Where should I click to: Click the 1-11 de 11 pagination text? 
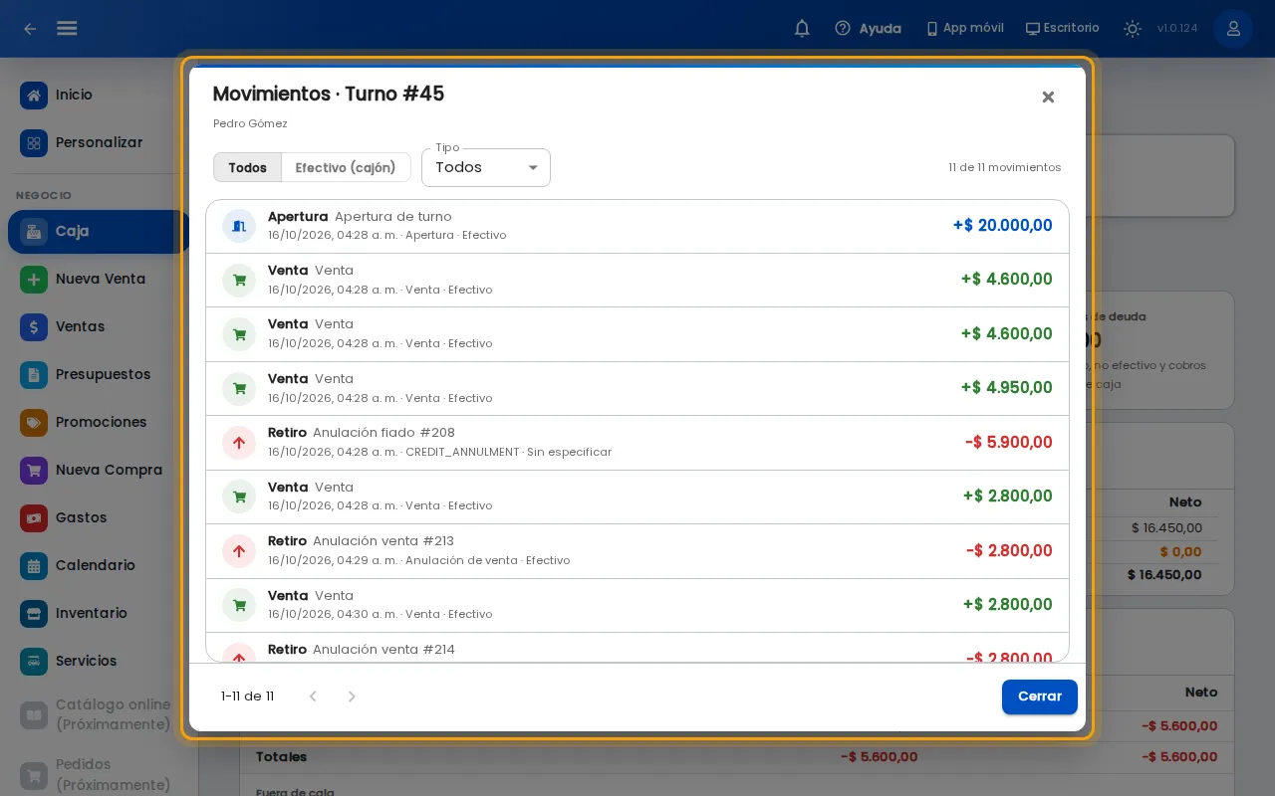[x=247, y=696]
